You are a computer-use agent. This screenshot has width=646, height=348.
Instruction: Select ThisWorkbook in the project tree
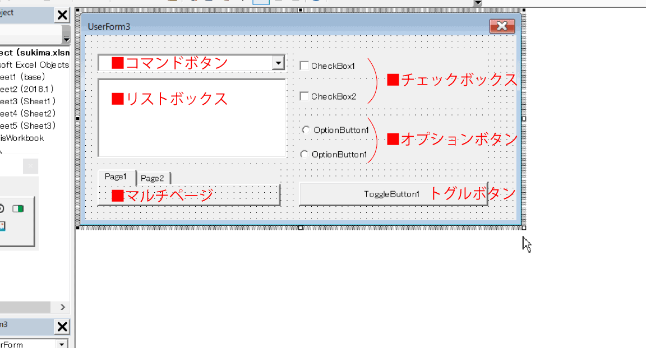(x=22, y=138)
